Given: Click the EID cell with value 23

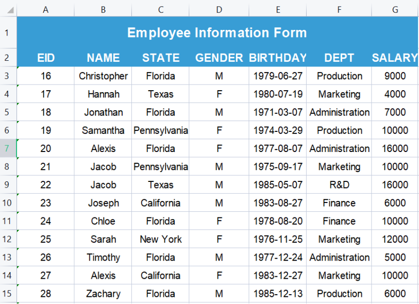Looking at the screenshot, I should 46,203.
